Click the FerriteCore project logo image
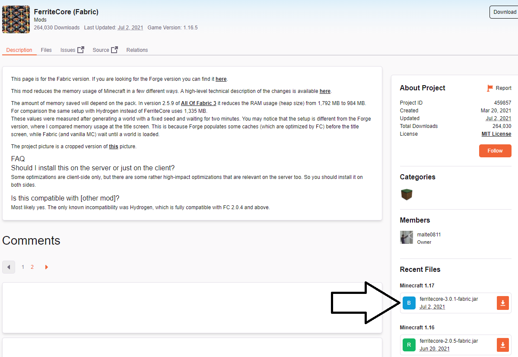Image resolution: width=518 pixels, height=357 pixels. click(16, 19)
